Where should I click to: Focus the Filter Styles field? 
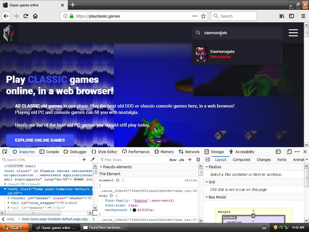[133, 159]
